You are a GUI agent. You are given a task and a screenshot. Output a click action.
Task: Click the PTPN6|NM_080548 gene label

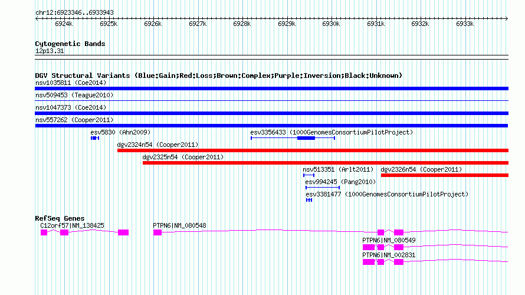click(x=179, y=226)
